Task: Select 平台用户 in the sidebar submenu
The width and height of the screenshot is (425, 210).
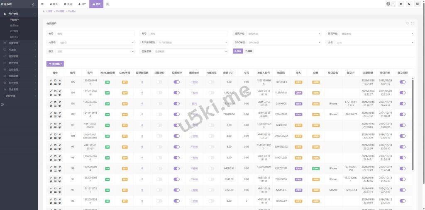Action: 14,19
